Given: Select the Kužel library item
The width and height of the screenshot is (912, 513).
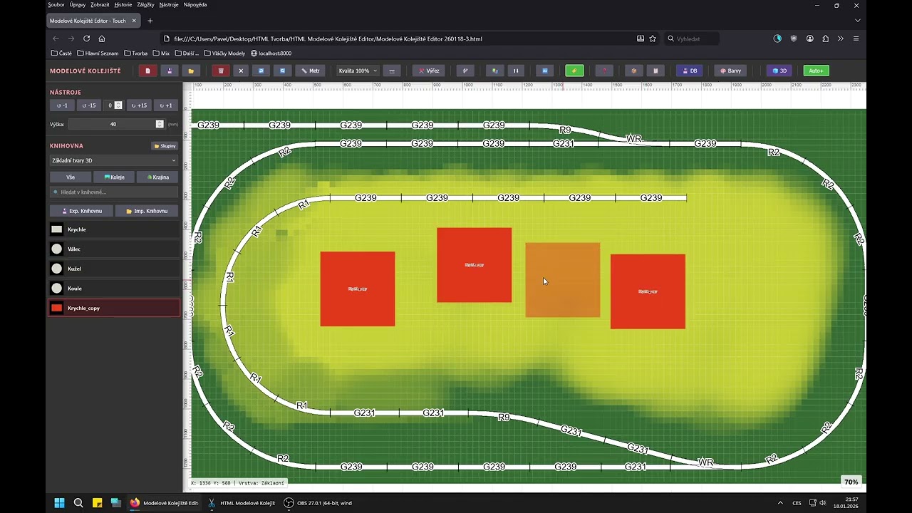Looking at the screenshot, I should click(x=113, y=269).
